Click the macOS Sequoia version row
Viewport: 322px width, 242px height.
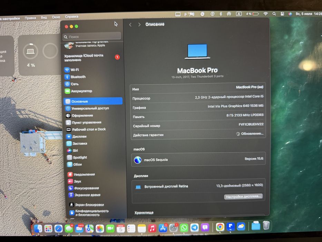coord(198,159)
